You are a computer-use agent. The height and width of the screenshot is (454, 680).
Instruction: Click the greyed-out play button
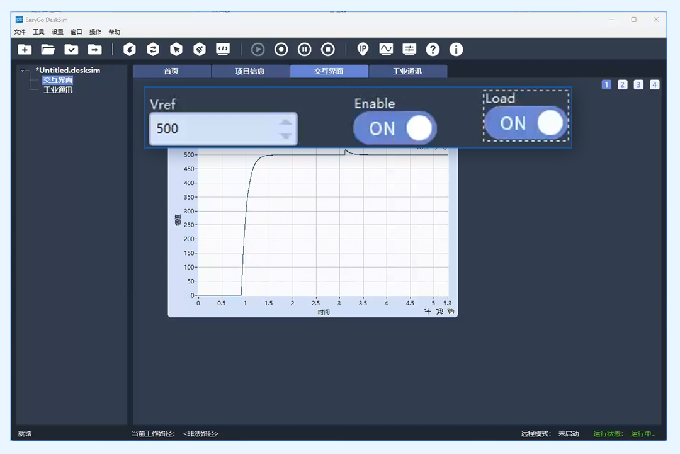tap(258, 50)
